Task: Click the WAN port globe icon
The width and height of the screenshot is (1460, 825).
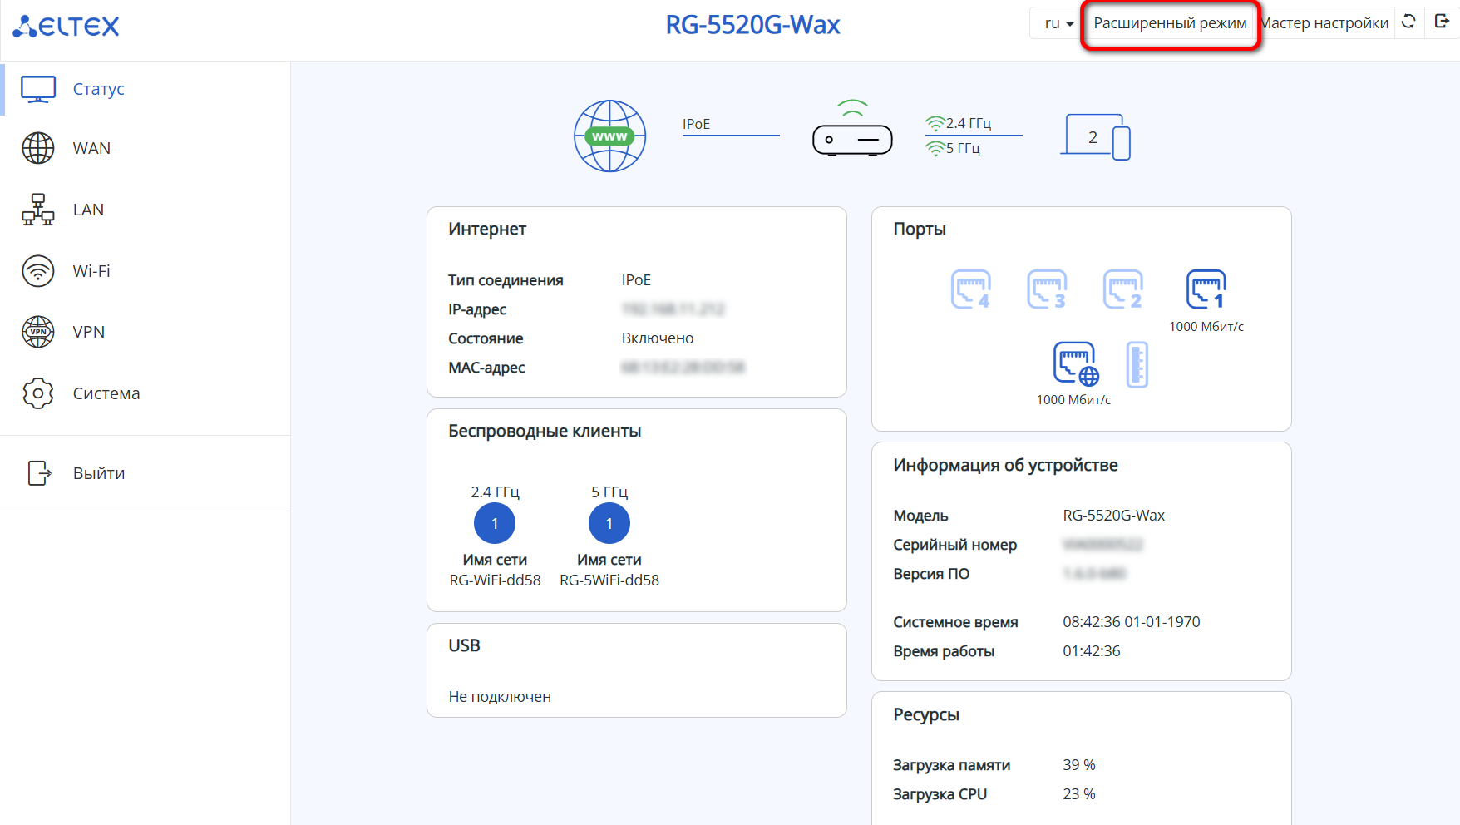Action: point(1076,363)
